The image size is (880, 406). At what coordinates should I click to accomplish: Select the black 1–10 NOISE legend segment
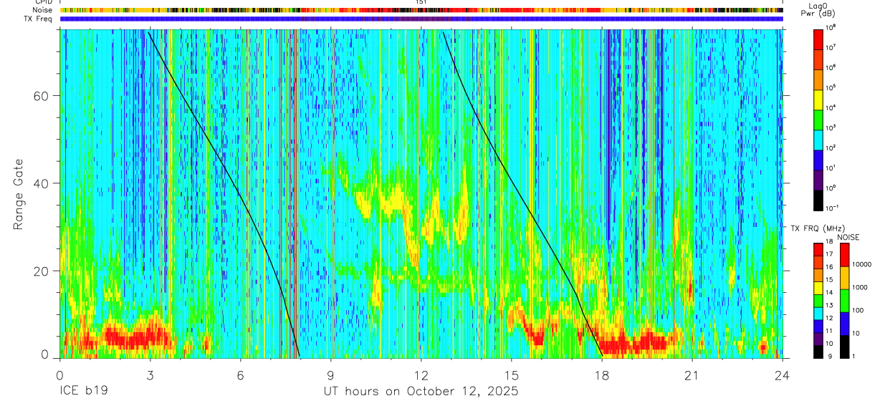844,346
